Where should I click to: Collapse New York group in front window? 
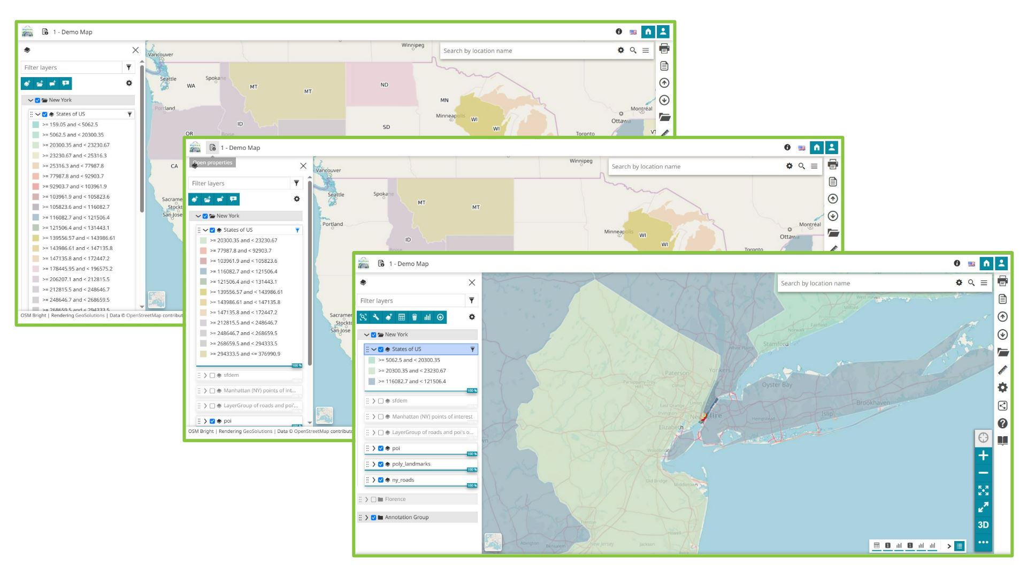366,335
